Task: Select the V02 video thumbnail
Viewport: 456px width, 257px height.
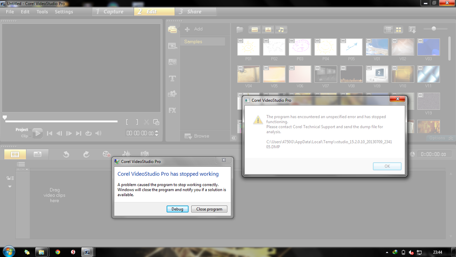Action: pyautogui.click(x=403, y=47)
